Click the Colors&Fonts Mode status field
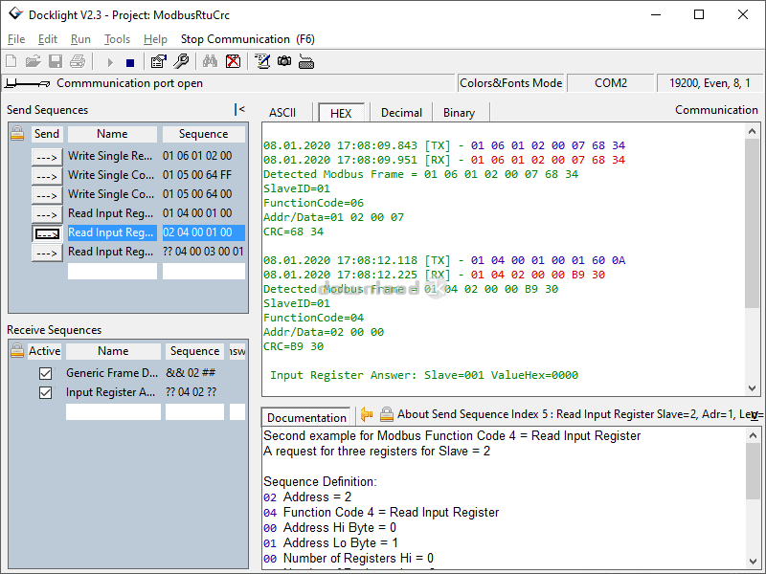Image resolution: width=766 pixels, height=574 pixels. point(510,83)
